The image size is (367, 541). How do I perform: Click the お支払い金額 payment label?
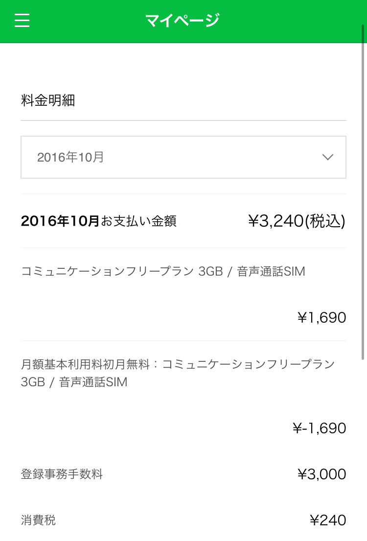tap(138, 221)
